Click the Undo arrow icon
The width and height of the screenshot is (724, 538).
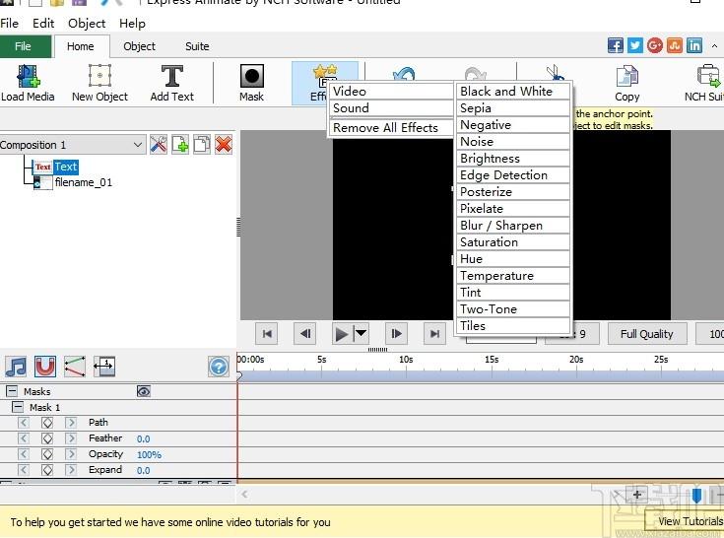pyautogui.click(x=404, y=74)
